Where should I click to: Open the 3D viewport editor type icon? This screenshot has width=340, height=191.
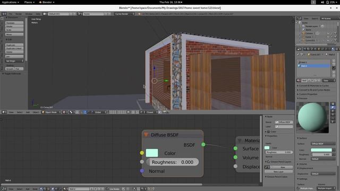click(4, 112)
